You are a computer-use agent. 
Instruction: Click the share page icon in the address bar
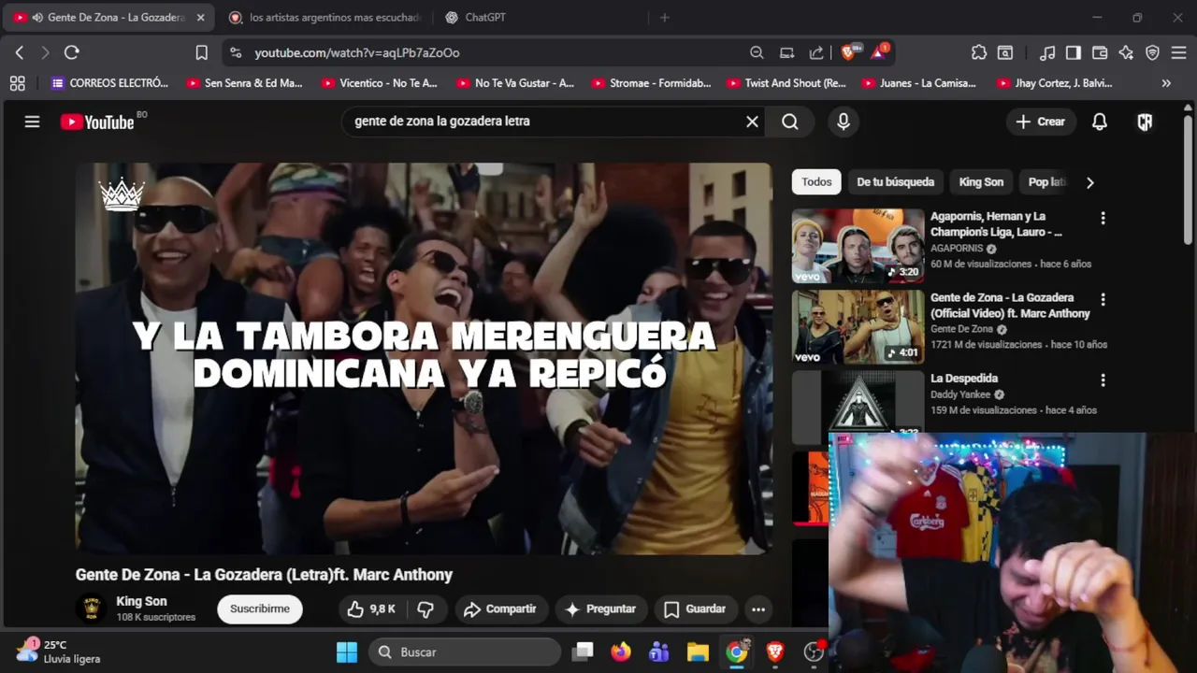tap(816, 53)
